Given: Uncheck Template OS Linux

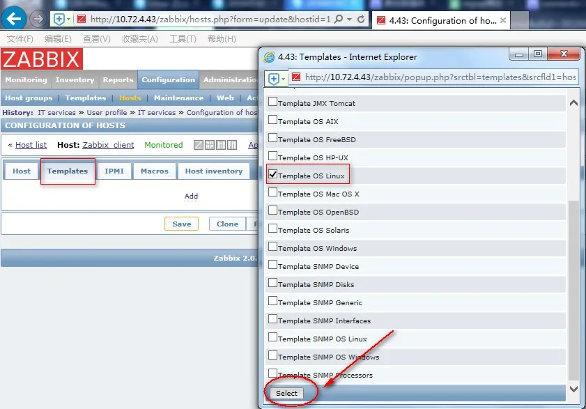Looking at the screenshot, I should point(273,174).
